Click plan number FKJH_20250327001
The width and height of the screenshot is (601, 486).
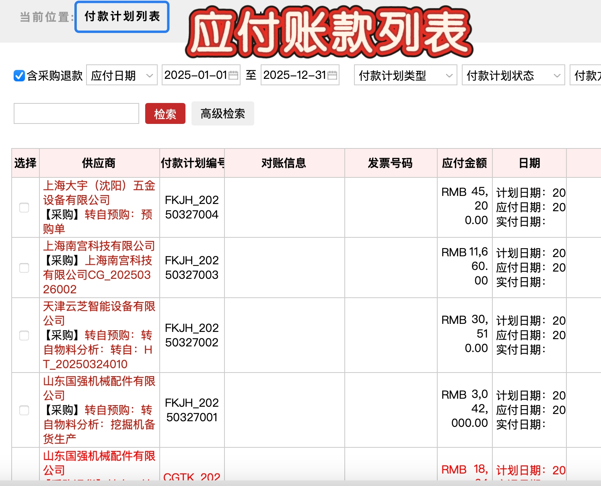click(192, 410)
